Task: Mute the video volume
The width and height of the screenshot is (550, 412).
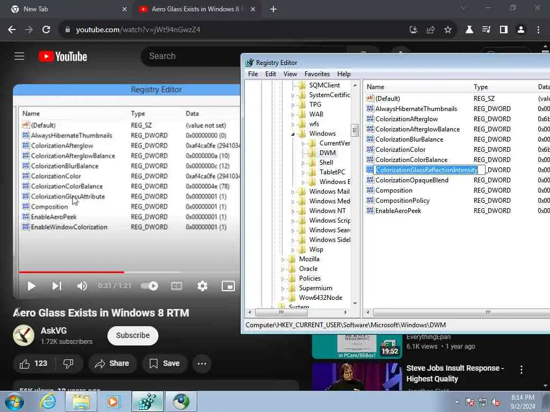Action: pos(82,286)
